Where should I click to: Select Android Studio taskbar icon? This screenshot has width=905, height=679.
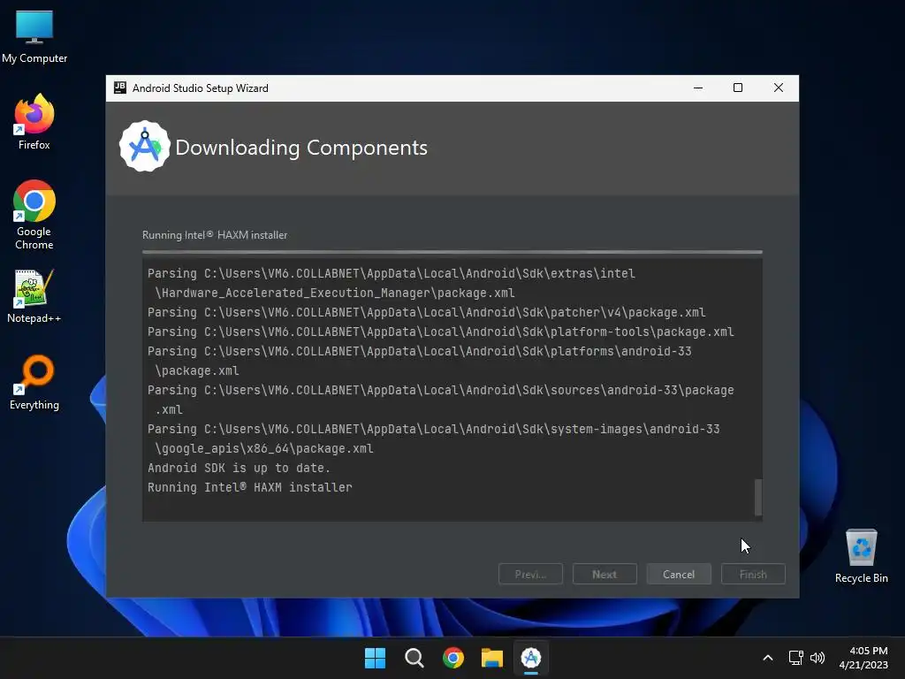coord(531,658)
